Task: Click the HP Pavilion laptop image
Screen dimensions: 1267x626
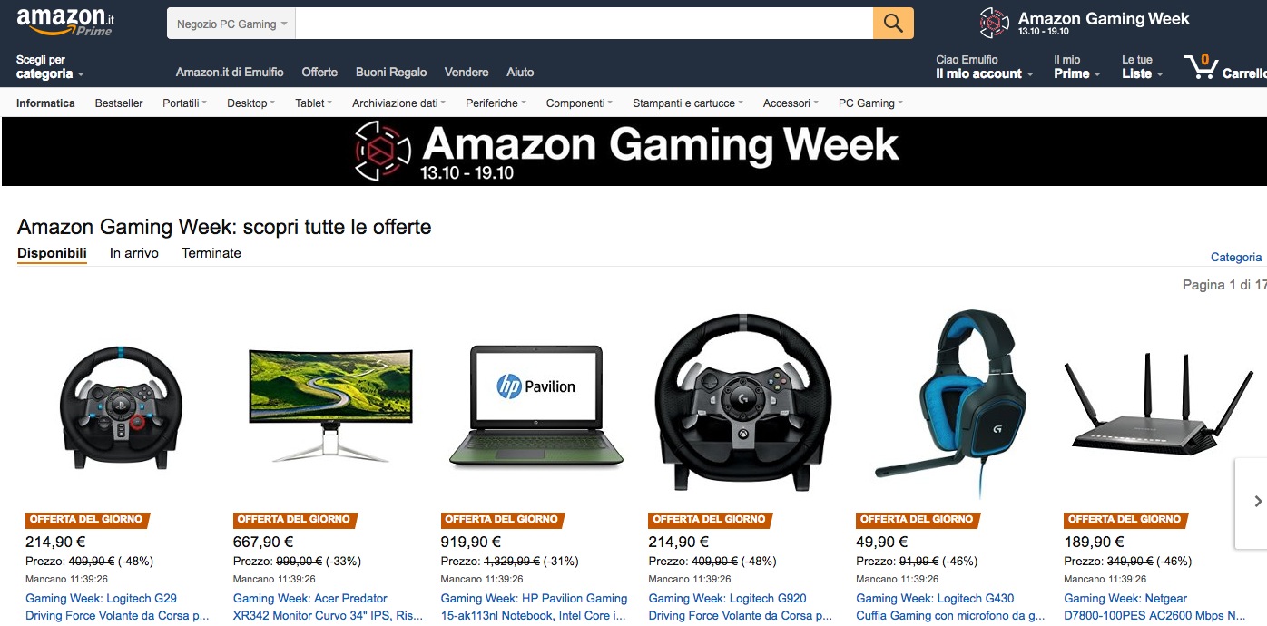Action: 536,406
